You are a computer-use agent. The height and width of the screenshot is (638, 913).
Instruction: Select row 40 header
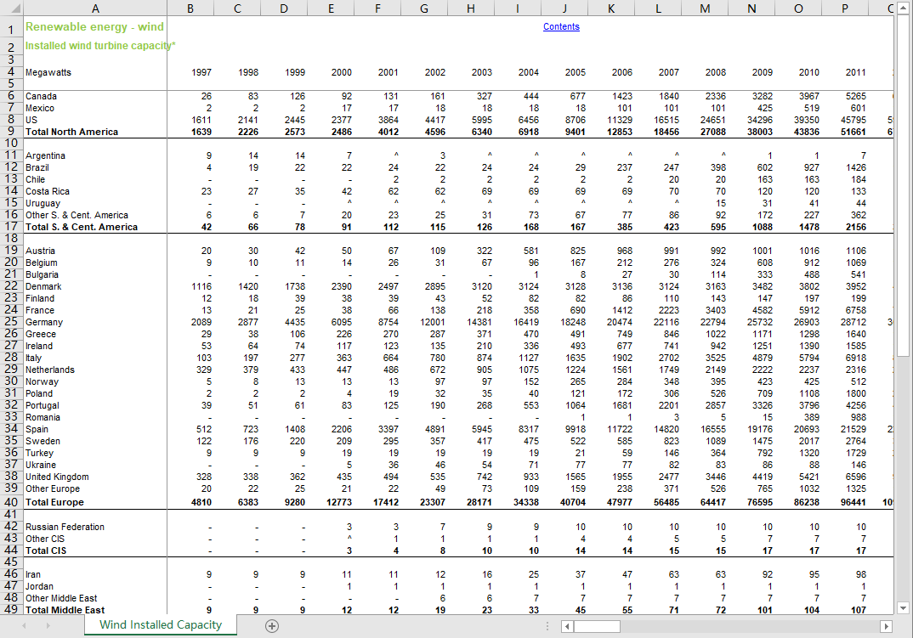11,502
